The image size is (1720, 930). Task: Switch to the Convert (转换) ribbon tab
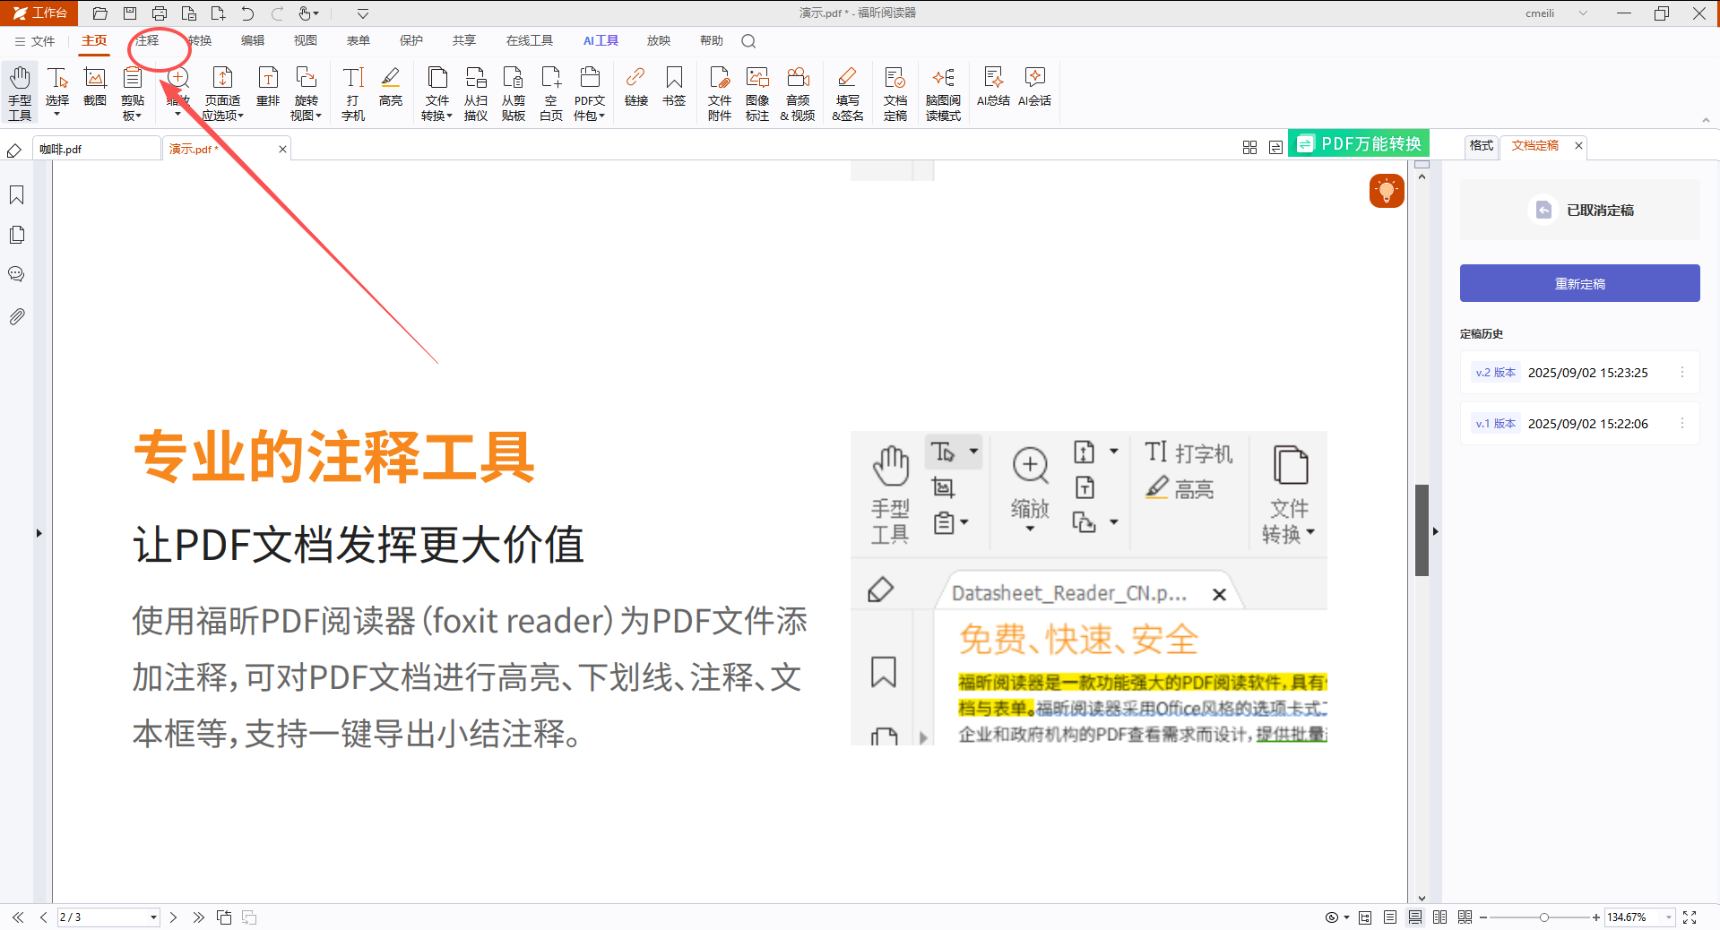click(x=200, y=41)
